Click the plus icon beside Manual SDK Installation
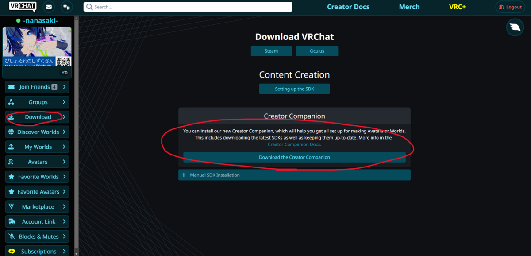This screenshot has width=531, height=256. [184, 175]
